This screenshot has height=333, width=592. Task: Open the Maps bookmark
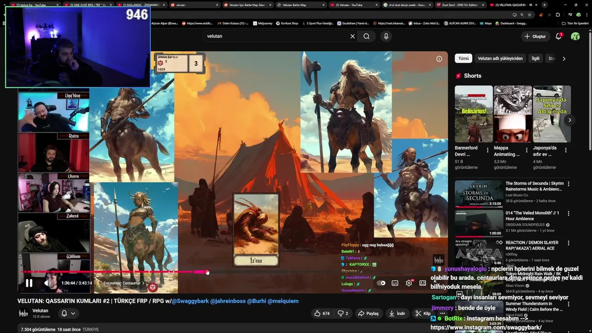click(486, 23)
